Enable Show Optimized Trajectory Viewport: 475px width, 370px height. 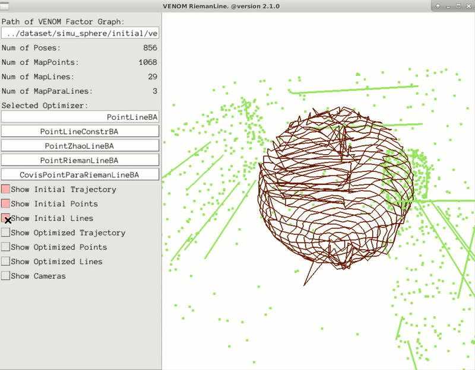coord(6,233)
